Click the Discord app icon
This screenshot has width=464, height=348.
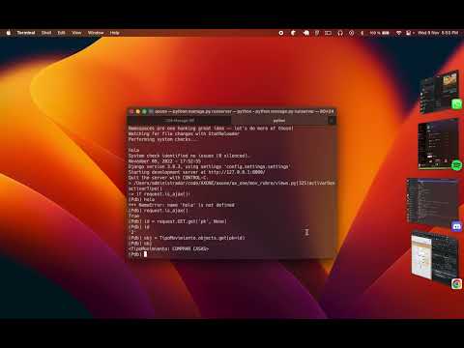pos(457,226)
